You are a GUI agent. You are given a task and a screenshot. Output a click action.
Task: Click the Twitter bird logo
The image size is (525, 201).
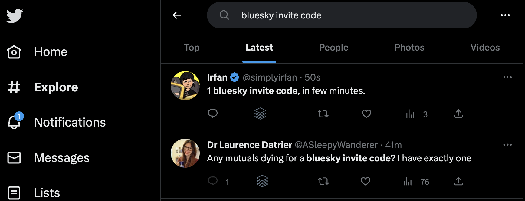(15, 16)
